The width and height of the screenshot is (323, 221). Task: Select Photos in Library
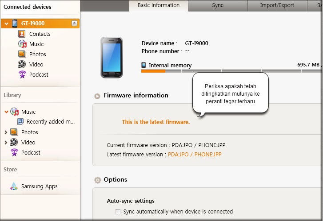tap(30, 132)
